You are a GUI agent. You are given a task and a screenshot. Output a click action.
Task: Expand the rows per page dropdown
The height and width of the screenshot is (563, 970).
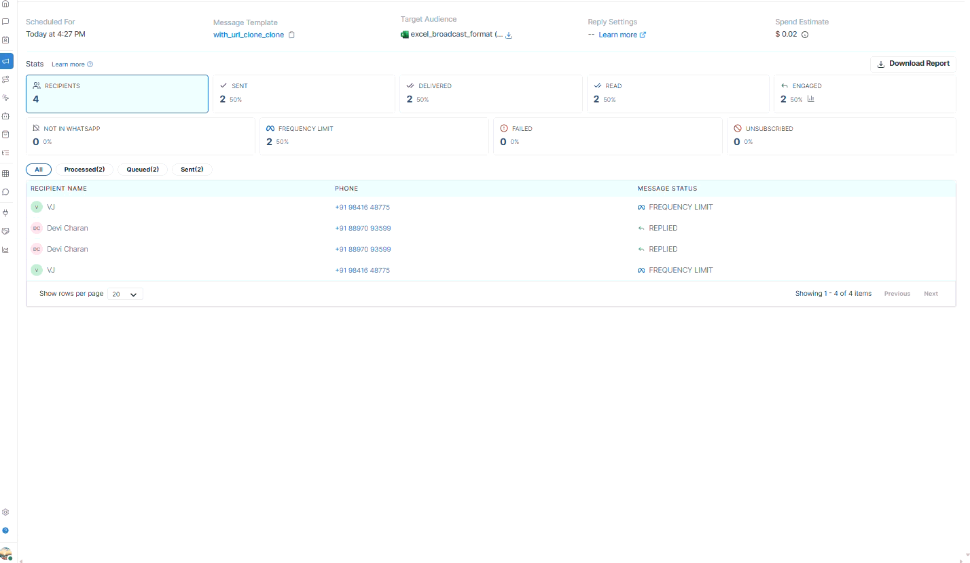pyautogui.click(x=126, y=294)
